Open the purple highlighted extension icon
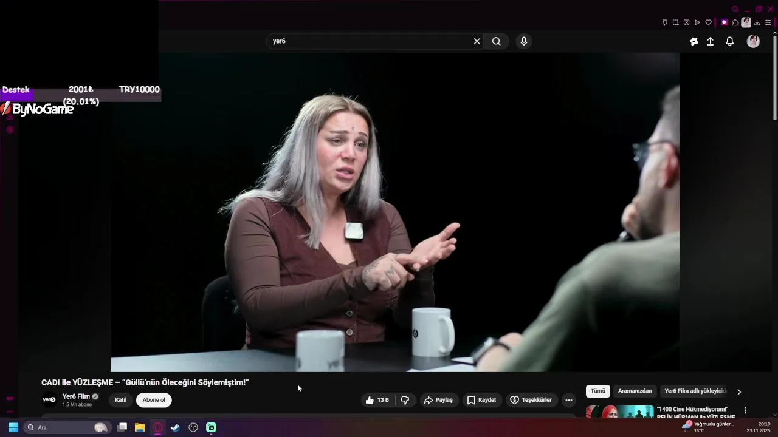The image size is (778, 437). tap(724, 22)
